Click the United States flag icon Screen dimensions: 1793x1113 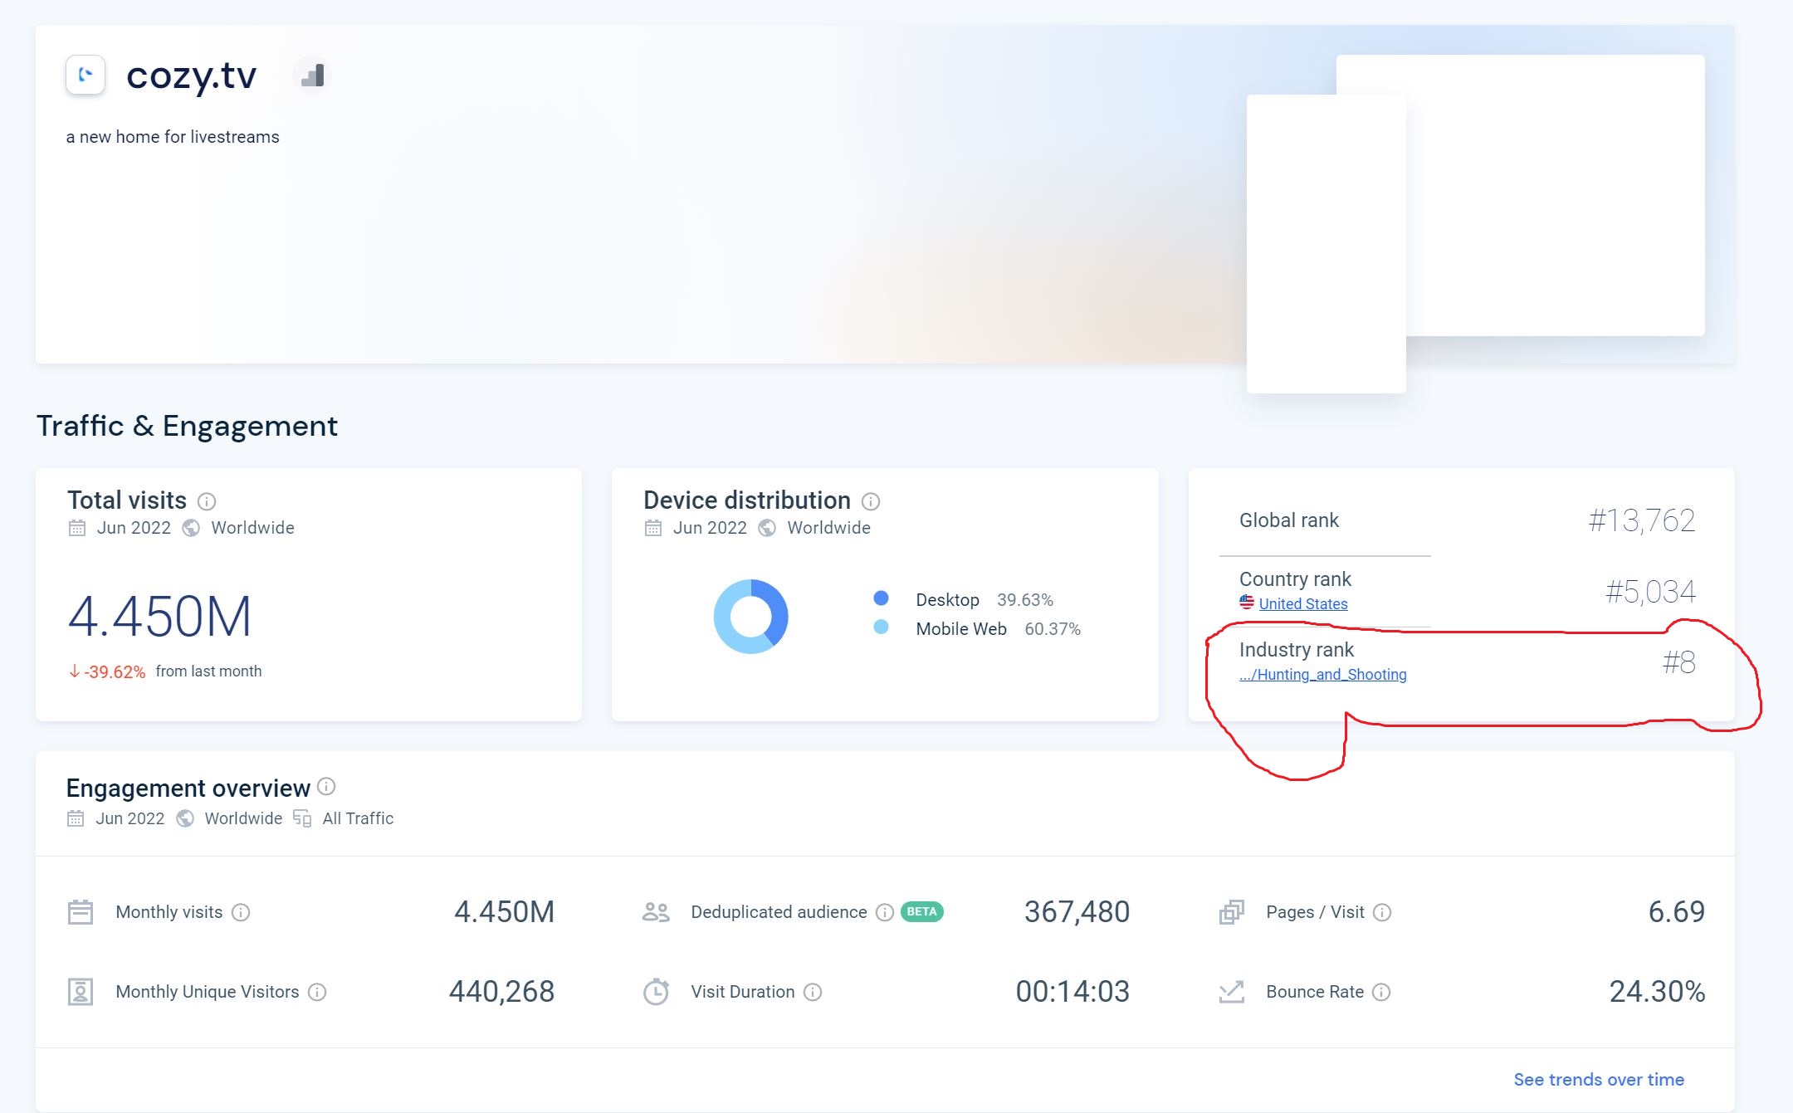click(1247, 603)
